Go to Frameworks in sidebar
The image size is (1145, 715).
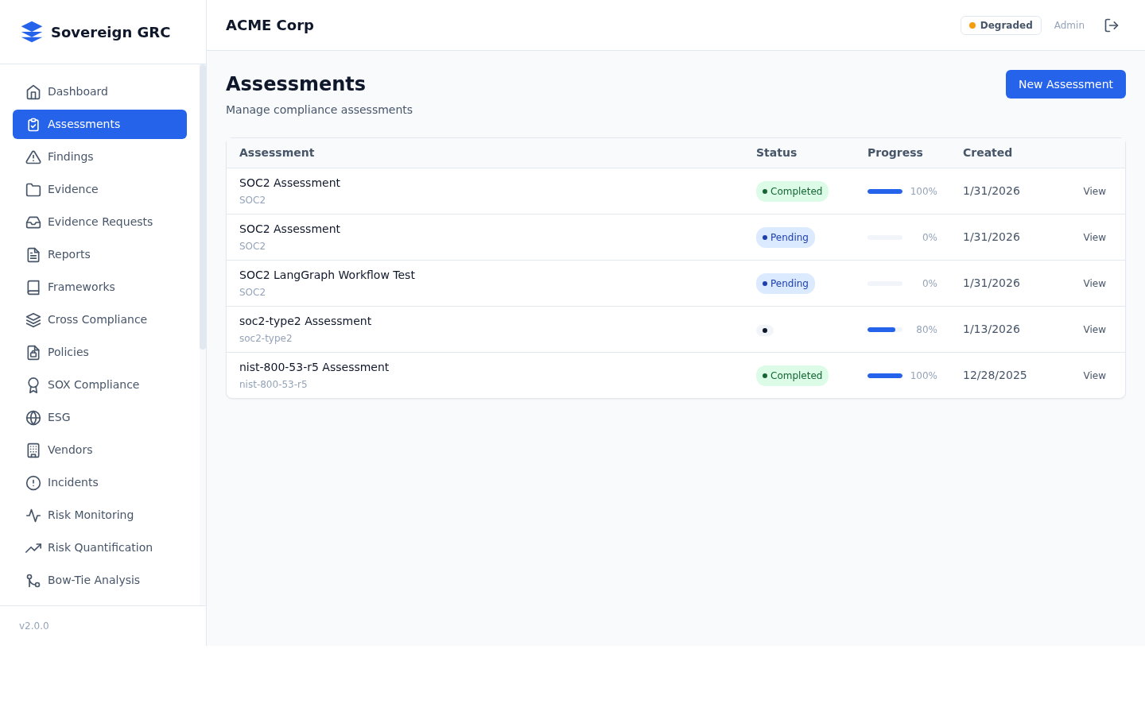pos(81,287)
